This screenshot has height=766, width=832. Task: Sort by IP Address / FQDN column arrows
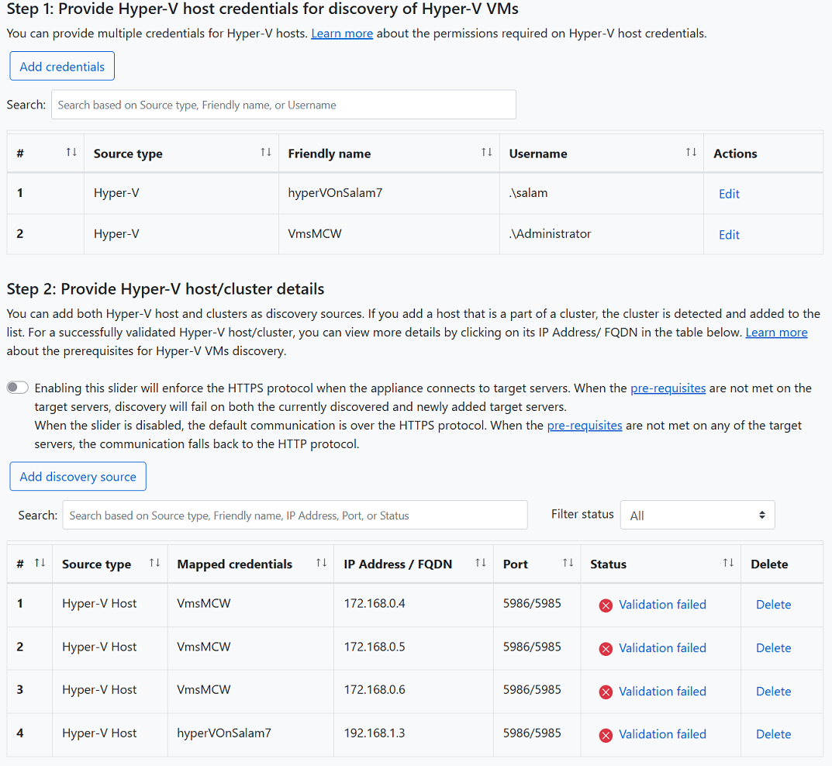click(481, 564)
